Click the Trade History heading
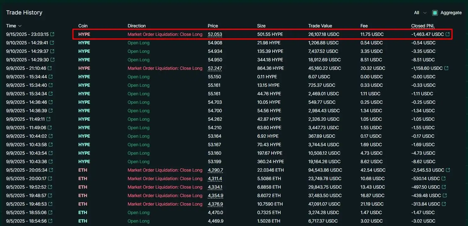This screenshot has height=226, width=468. [x=24, y=13]
